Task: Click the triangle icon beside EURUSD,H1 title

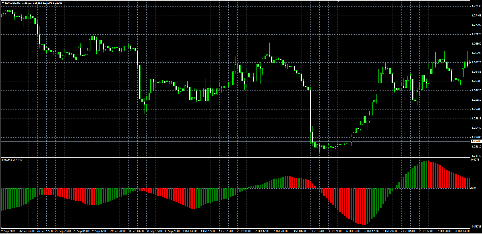Action: click(x=3, y=3)
